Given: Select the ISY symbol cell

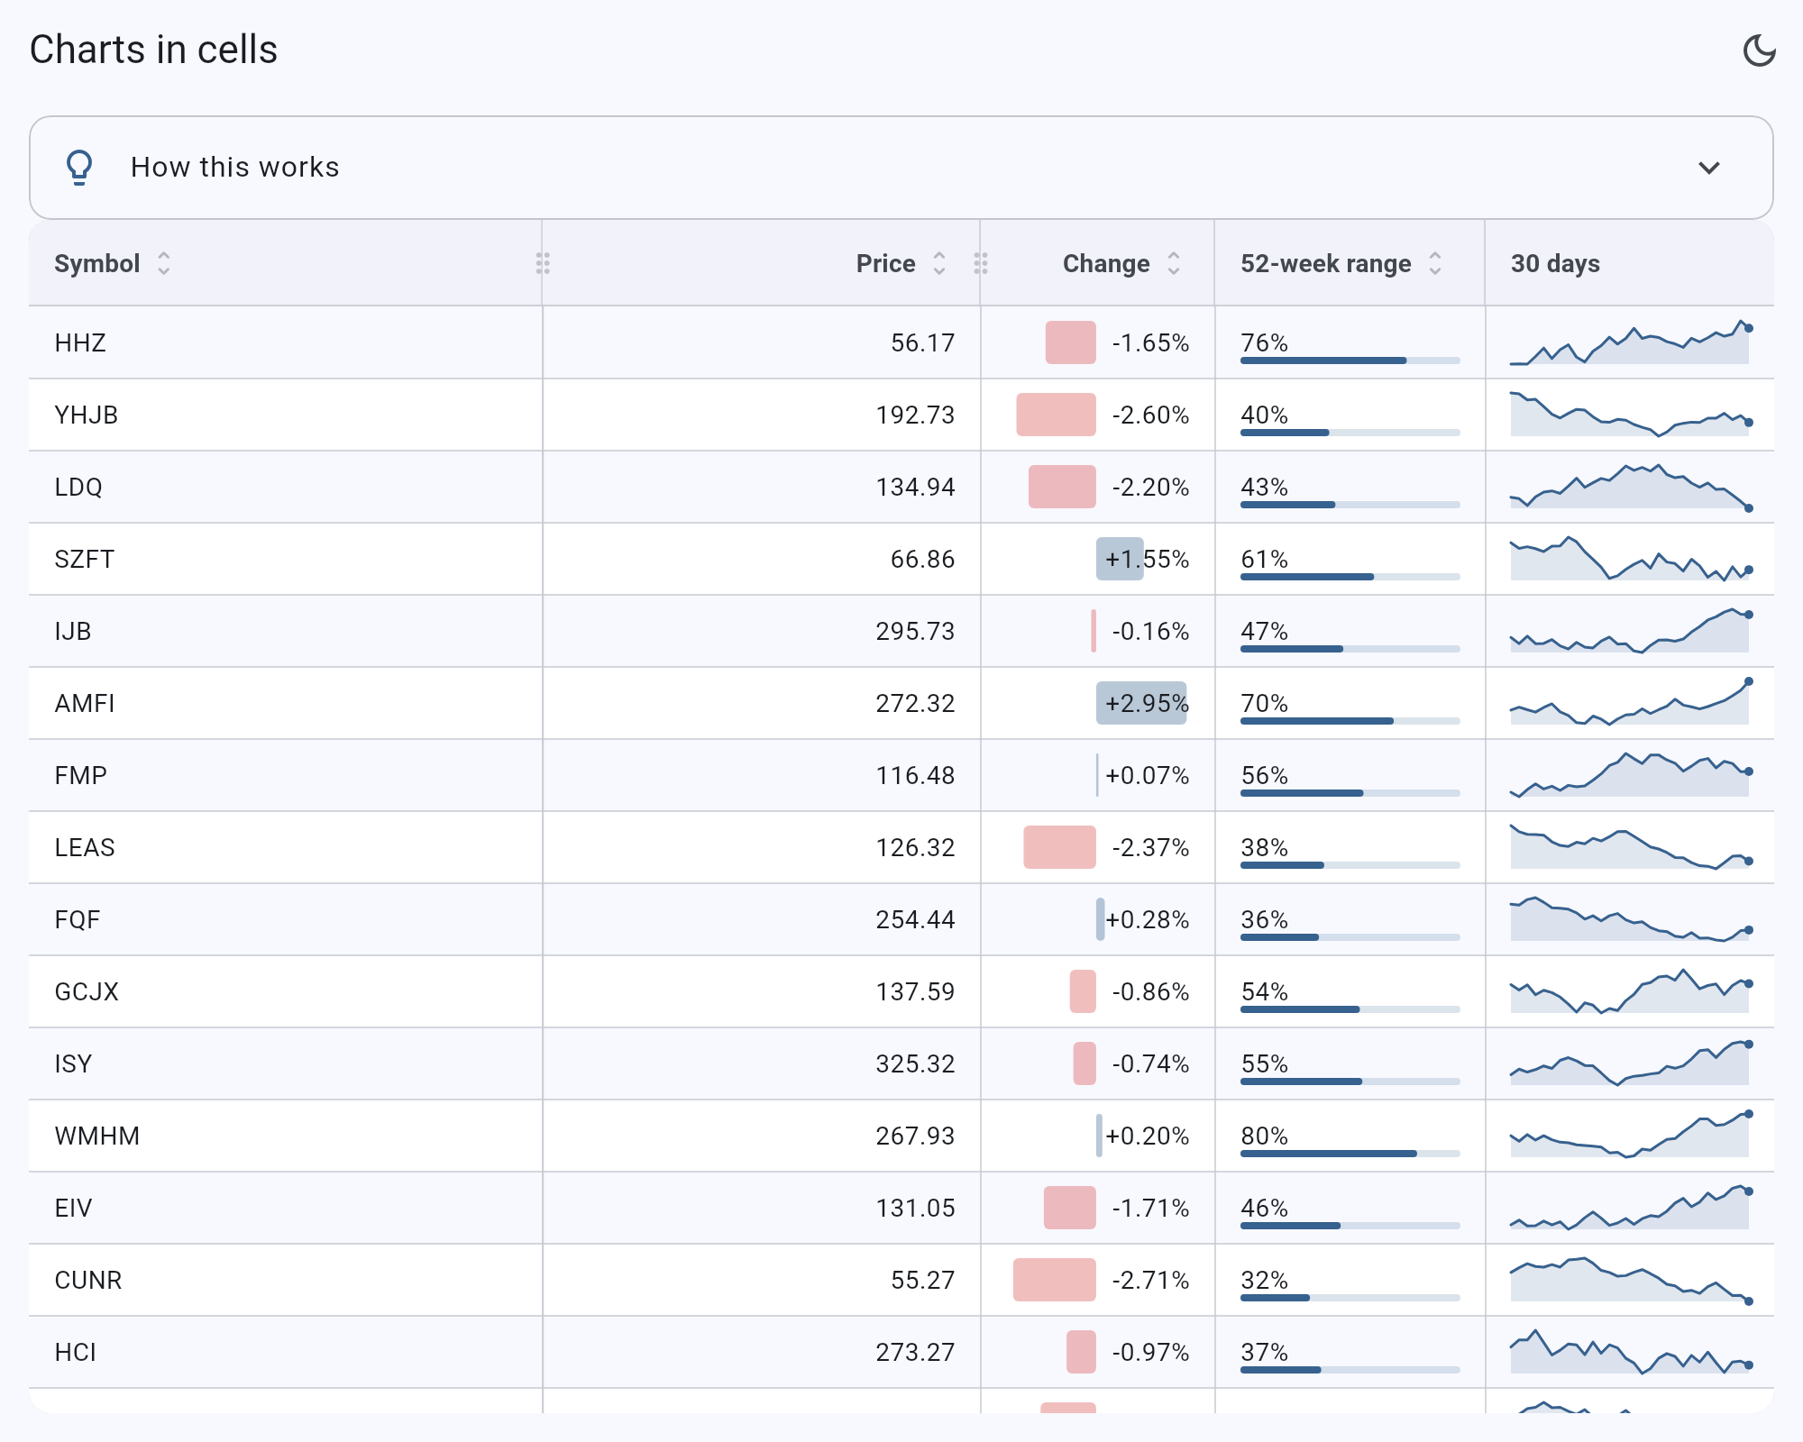Looking at the screenshot, I should 286,1063.
